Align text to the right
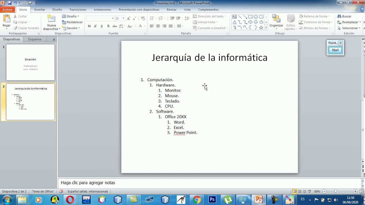This screenshot has width=365, height=205. [x=164, y=26]
